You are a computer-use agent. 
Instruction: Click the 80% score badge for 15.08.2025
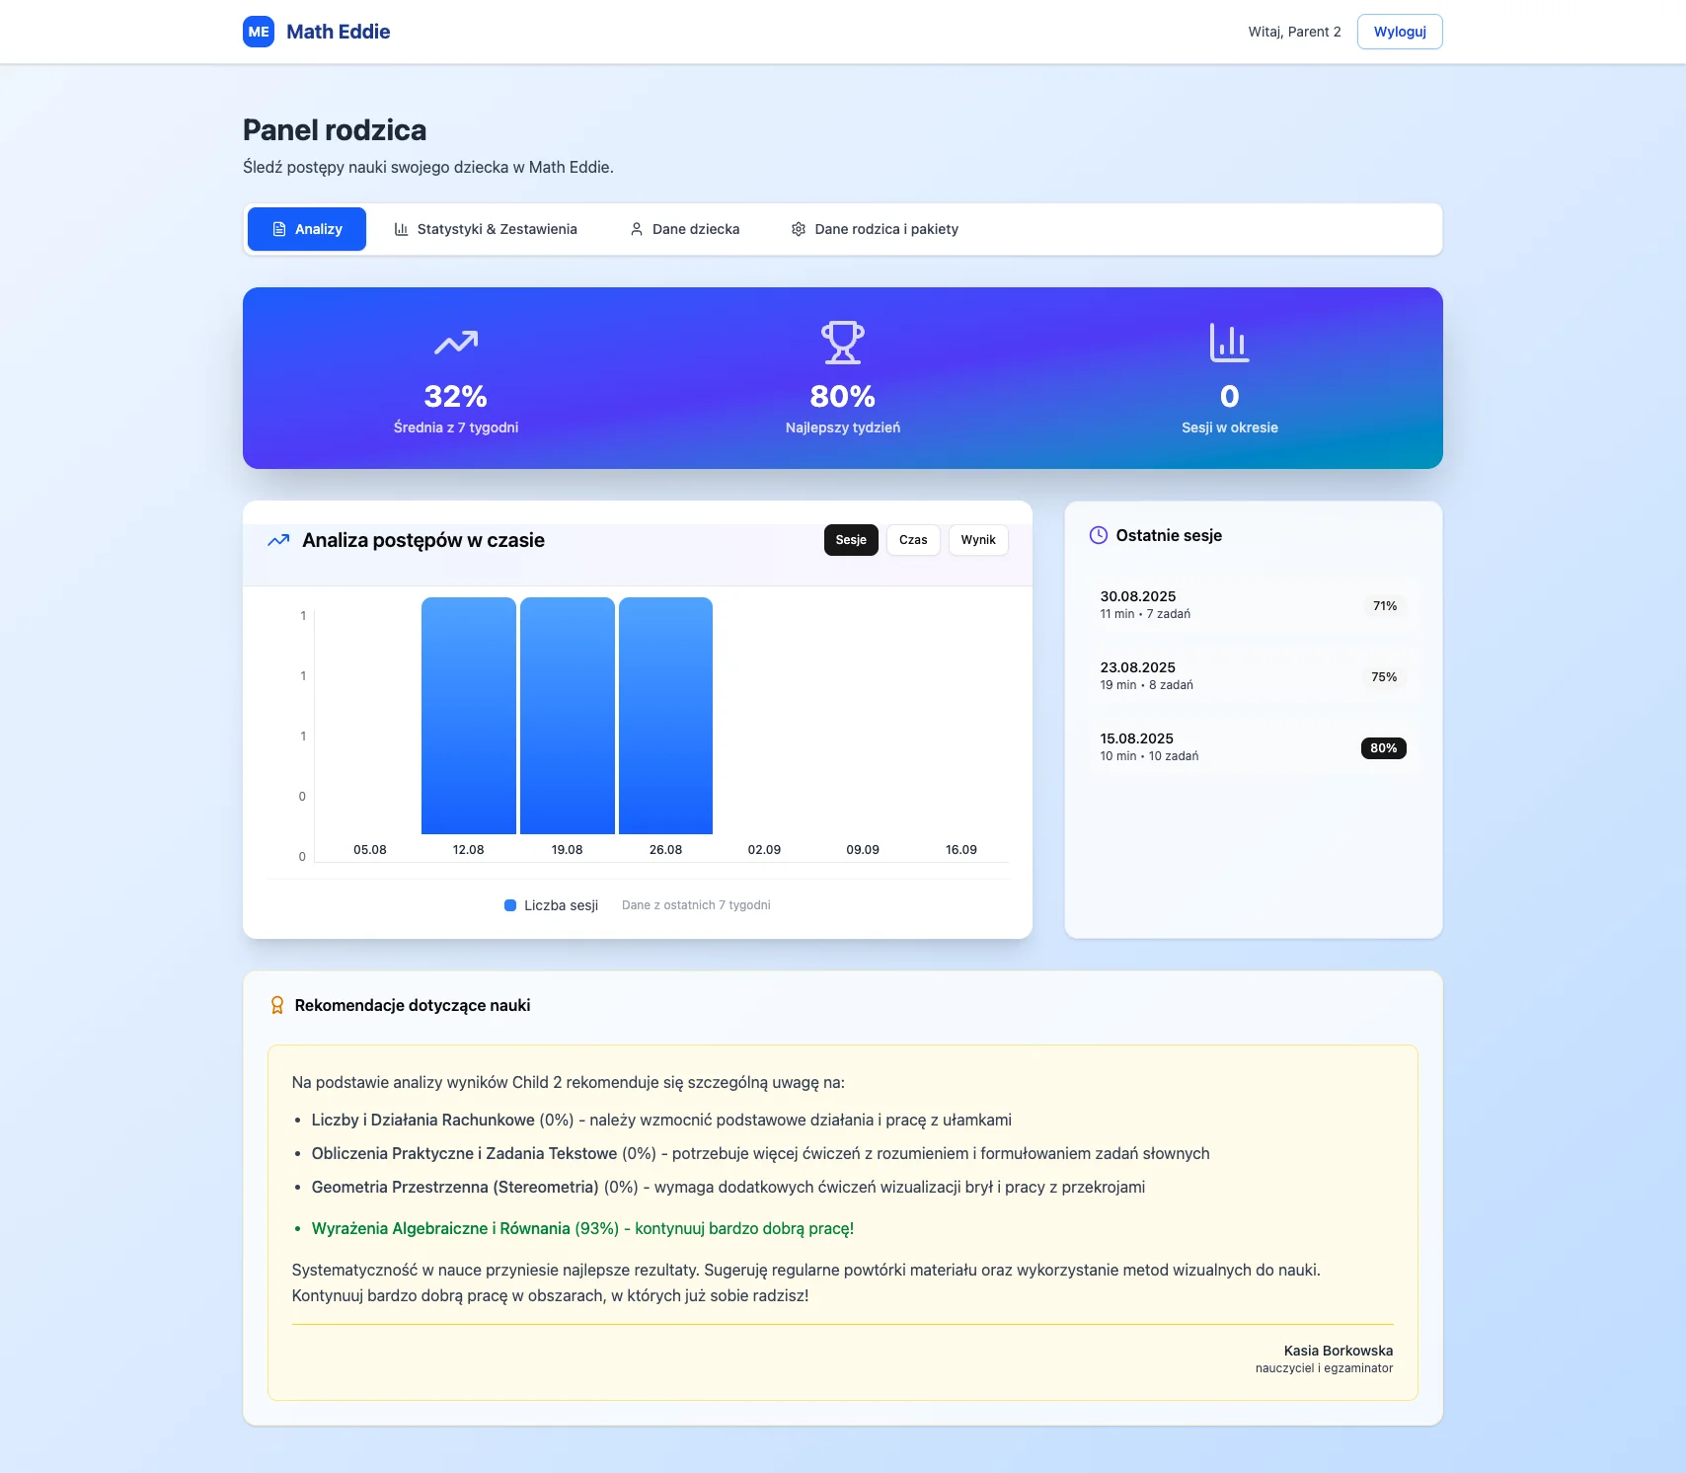(x=1384, y=747)
